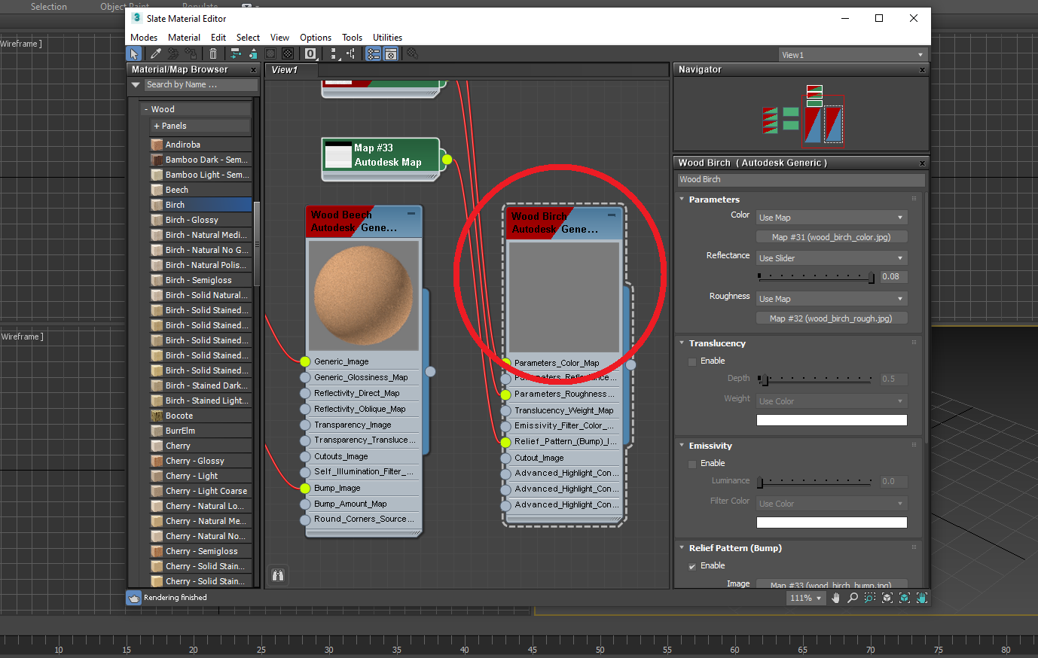1038x658 pixels.
Task: Open the Options menu
Action: tap(315, 37)
